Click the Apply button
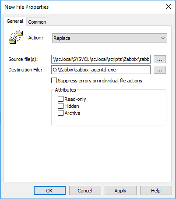This screenshot has width=176, height=199. (x=120, y=191)
